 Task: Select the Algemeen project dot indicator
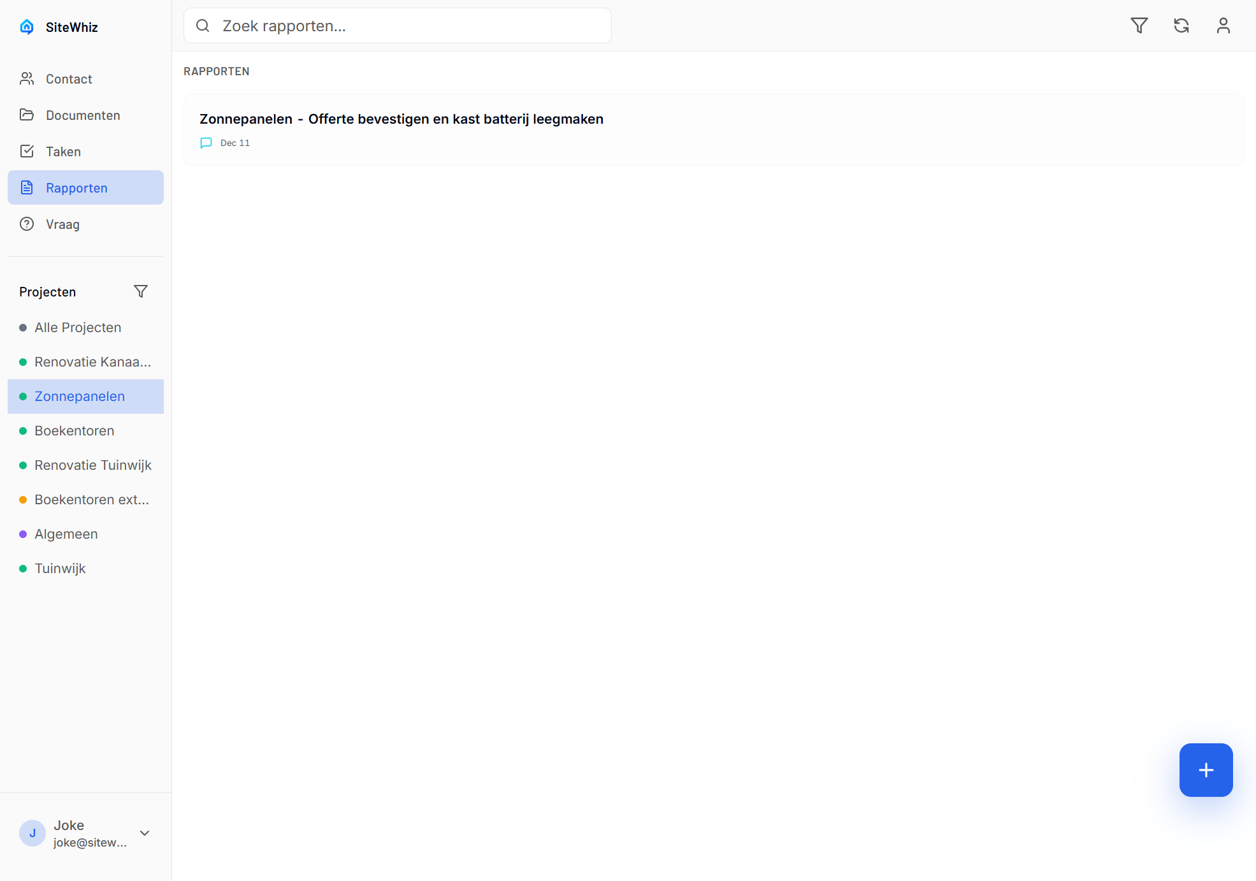(x=24, y=534)
